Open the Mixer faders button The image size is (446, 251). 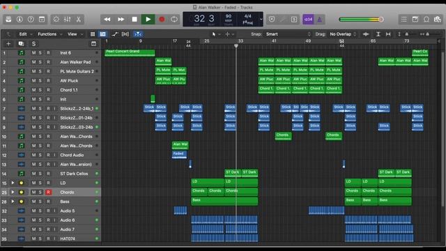pos(68,20)
